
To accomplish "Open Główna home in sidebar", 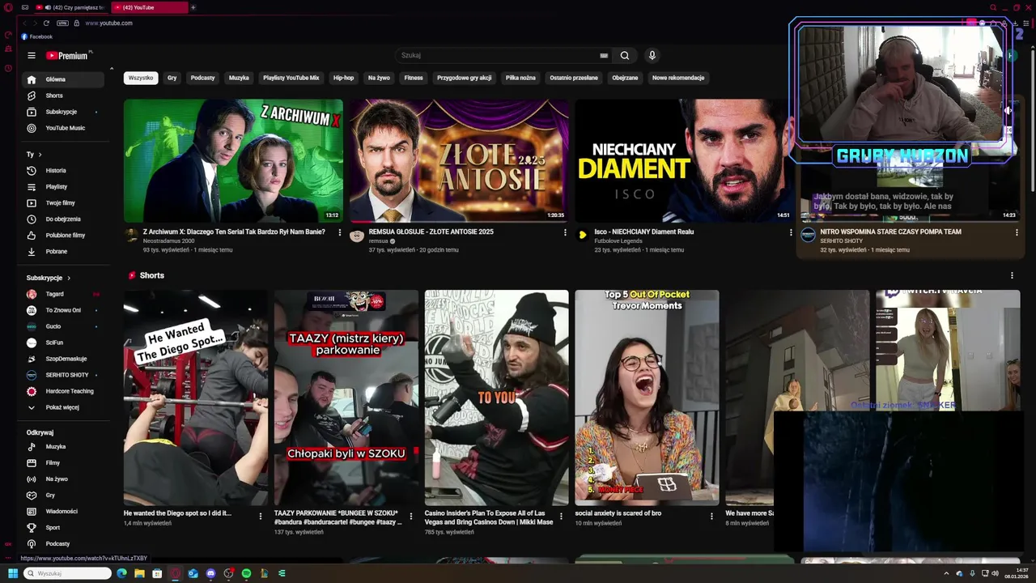I will point(63,79).
